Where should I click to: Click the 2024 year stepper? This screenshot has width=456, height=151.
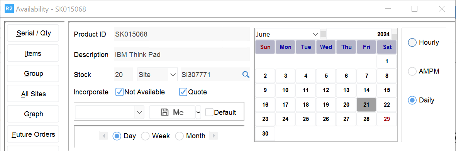(x=394, y=34)
